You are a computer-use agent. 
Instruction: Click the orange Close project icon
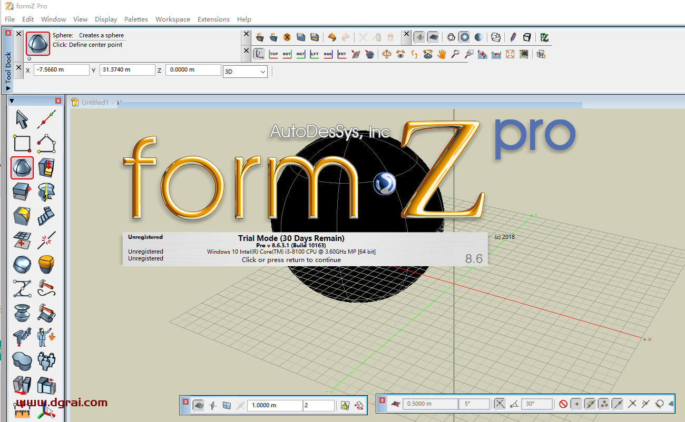point(287,37)
